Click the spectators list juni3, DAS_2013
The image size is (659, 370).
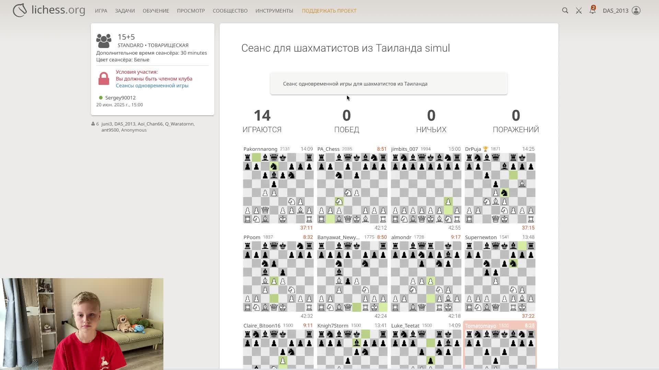pyautogui.click(x=148, y=127)
